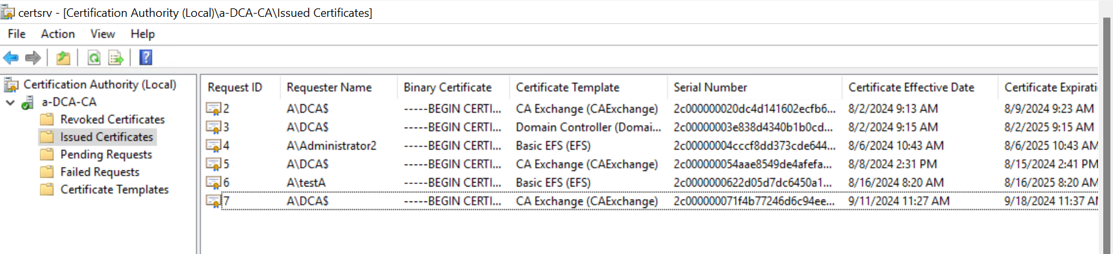Click the certificate icon for request ID 2

(x=214, y=109)
